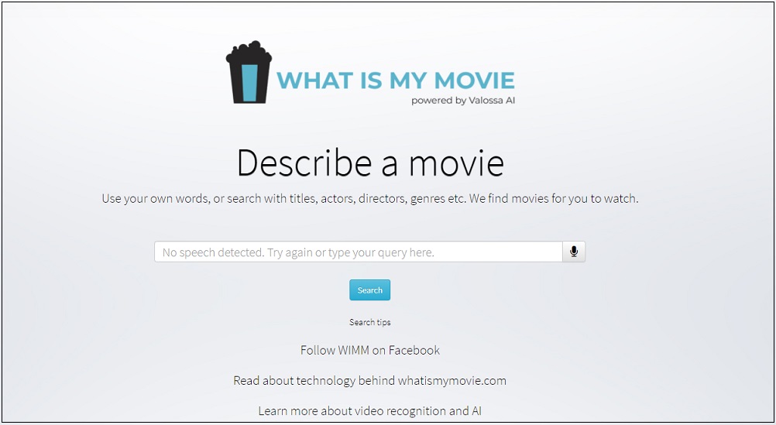Open Follow WIMM on Facebook link
This screenshot has height=425, width=776.
[x=369, y=350]
